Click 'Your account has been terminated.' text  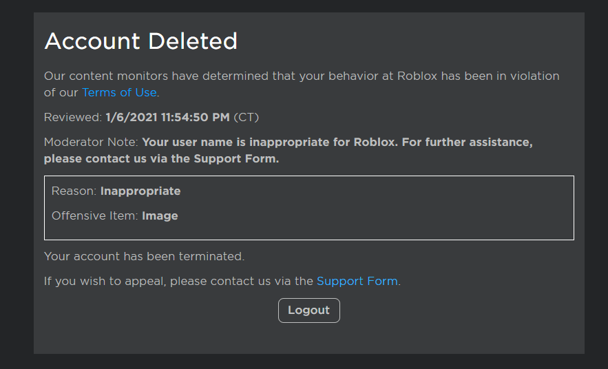point(144,256)
